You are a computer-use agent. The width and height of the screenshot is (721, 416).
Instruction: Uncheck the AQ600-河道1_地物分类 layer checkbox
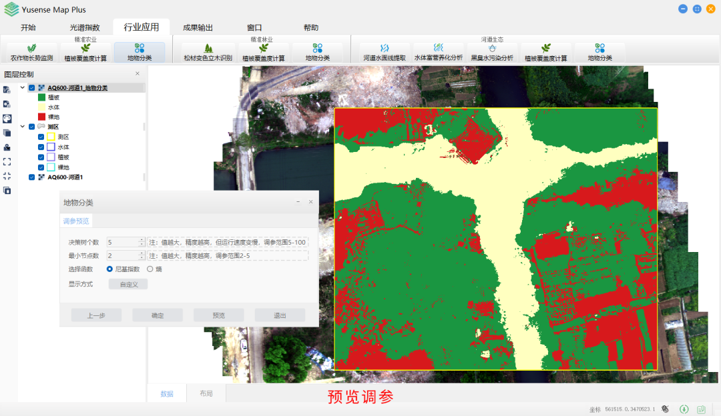[32, 88]
